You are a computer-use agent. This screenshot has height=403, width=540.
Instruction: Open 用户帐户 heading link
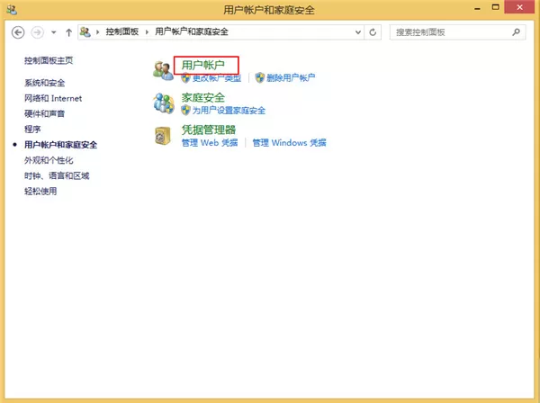point(202,65)
